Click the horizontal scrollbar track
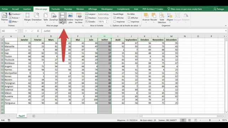 click(180, 116)
